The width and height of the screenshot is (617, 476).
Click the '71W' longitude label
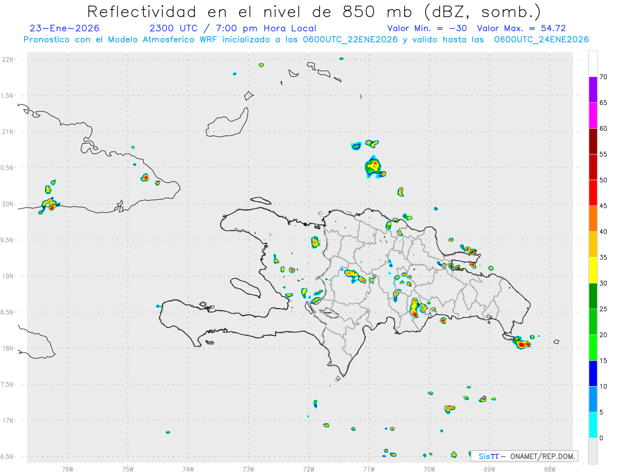[369, 469]
